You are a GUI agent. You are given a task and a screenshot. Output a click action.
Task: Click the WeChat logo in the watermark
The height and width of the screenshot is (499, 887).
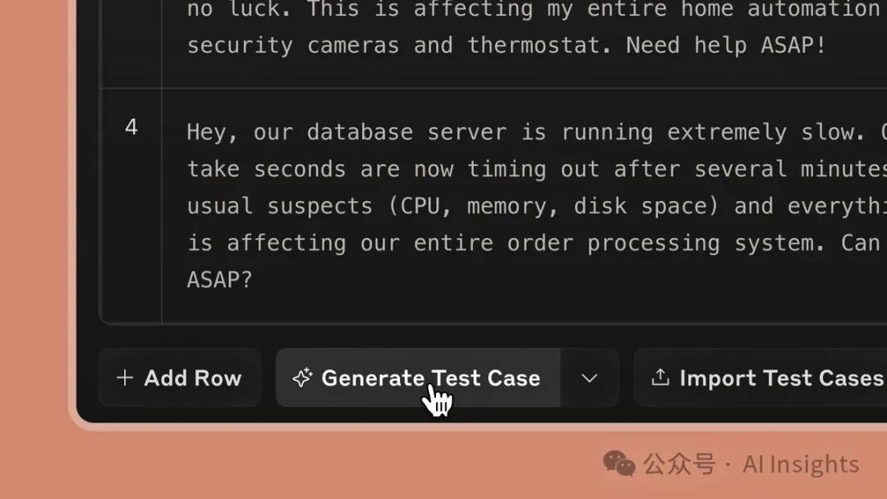click(x=619, y=464)
